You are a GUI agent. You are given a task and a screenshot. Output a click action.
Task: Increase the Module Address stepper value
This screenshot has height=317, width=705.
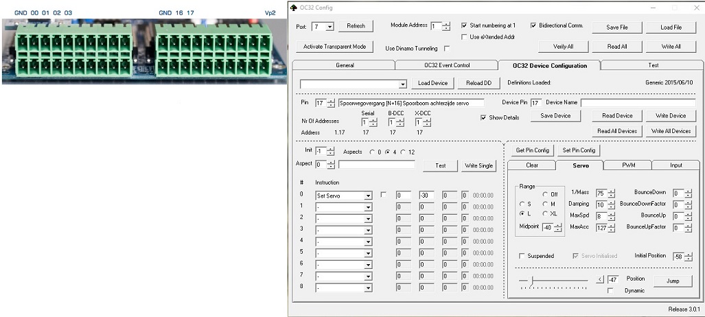point(446,24)
